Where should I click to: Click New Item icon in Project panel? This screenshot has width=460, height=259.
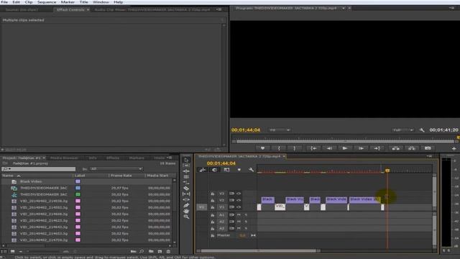coord(160,251)
